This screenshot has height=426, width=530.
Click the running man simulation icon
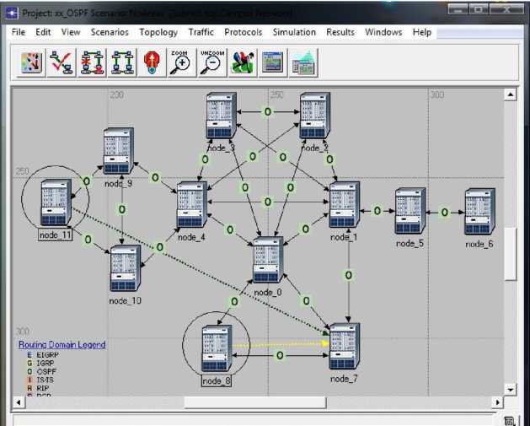(x=243, y=62)
